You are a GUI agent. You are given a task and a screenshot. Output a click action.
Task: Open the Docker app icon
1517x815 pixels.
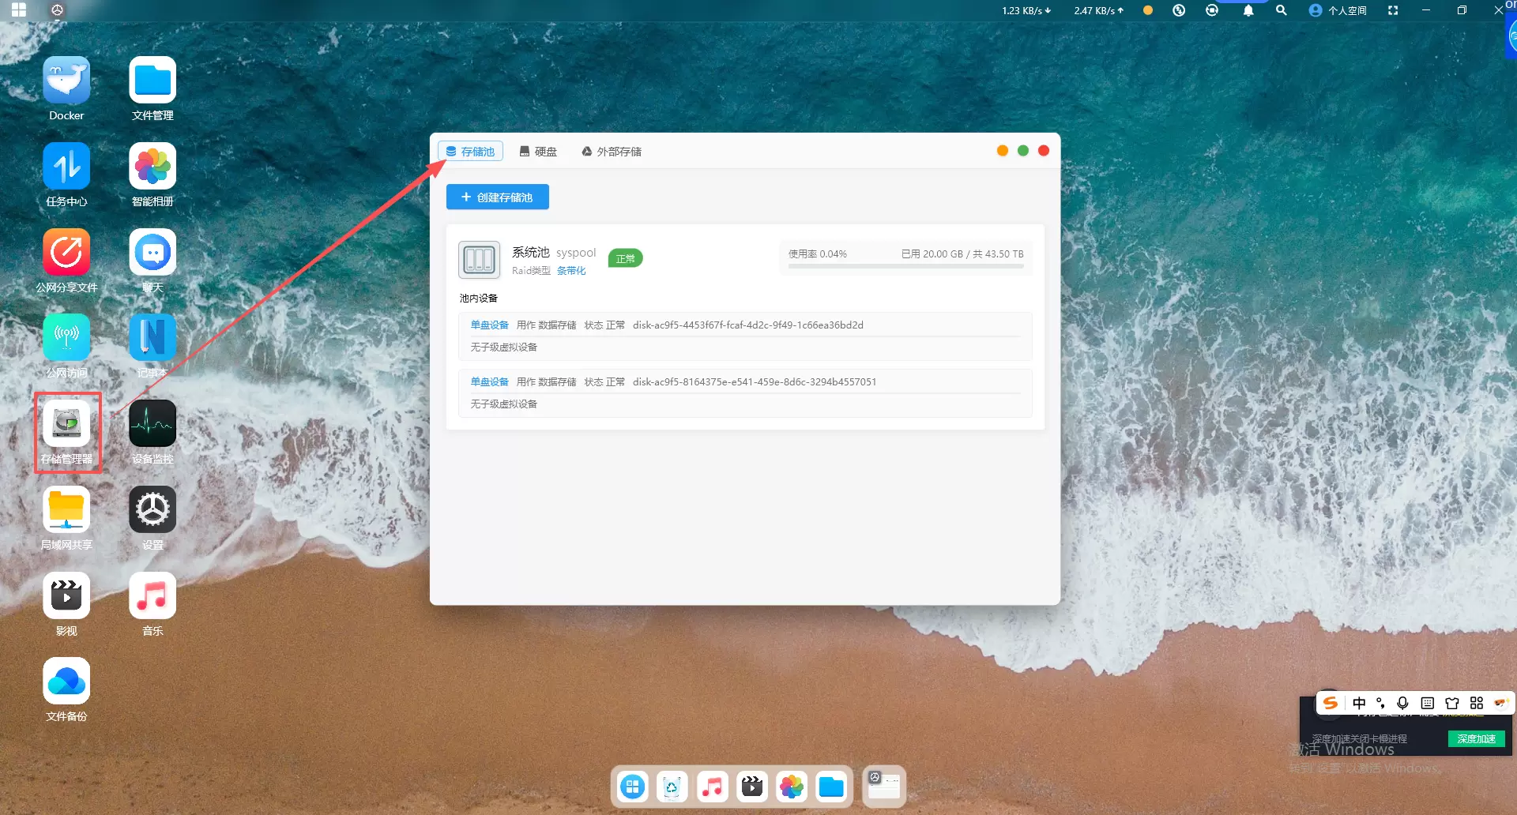coord(66,81)
